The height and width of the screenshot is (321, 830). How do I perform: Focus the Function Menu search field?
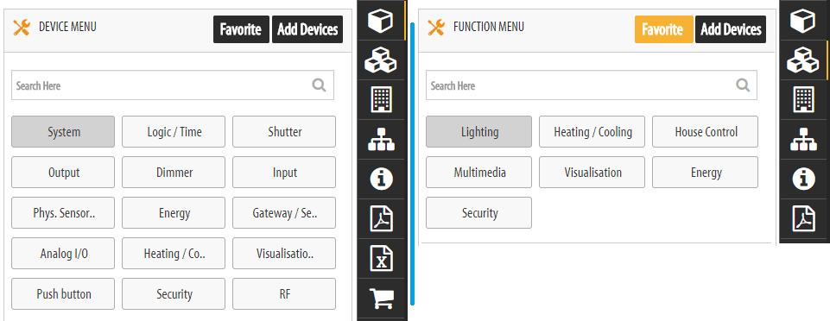click(592, 85)
